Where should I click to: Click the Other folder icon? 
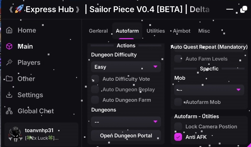pos(9,79)
